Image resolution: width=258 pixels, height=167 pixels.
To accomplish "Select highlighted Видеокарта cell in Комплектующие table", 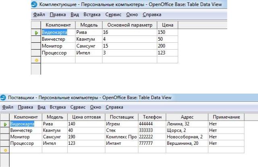I will pos(58,32).
